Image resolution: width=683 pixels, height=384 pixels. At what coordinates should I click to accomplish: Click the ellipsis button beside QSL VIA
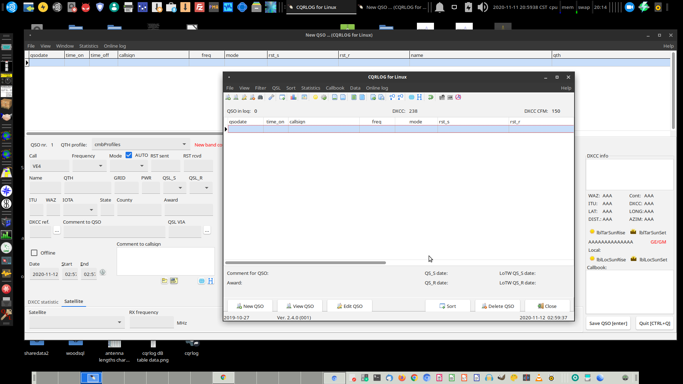tap(207, 231)
